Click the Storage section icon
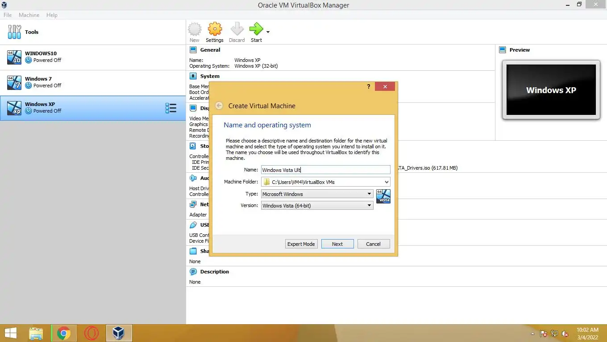Viewport: 607px width, 342px height. pyautogui.click(x=193, y=146)
